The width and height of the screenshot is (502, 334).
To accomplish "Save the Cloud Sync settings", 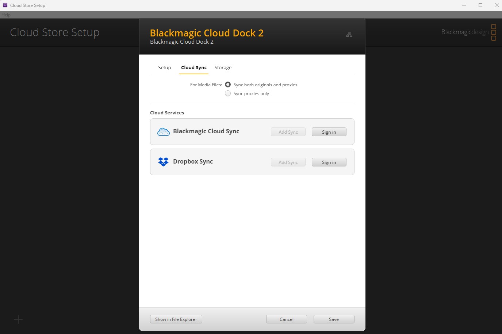I will (x=334, y=319).
